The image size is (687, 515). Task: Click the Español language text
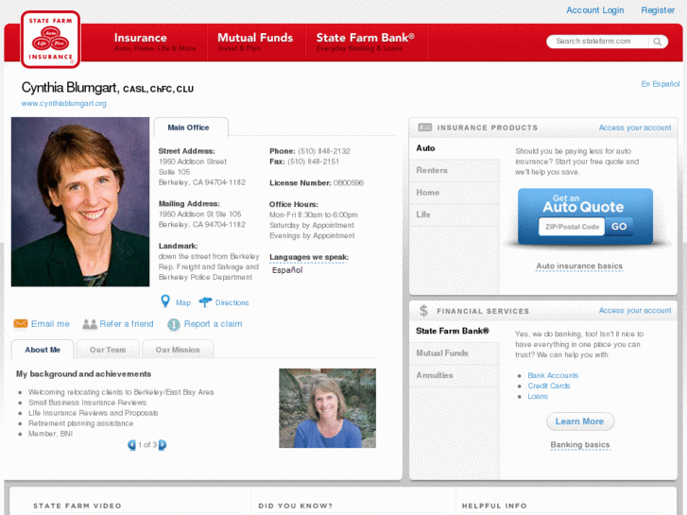point(287,270)
